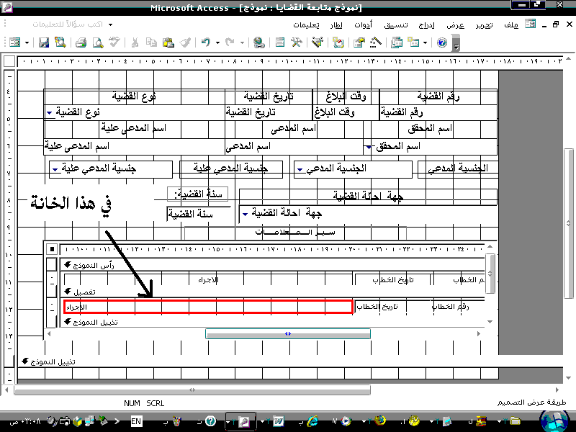
Task: Open the اسم المحقق combo box arrow
Action: coord(369,148)
